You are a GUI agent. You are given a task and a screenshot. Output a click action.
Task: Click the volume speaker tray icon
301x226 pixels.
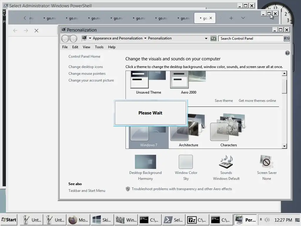[x=267, y=220]
